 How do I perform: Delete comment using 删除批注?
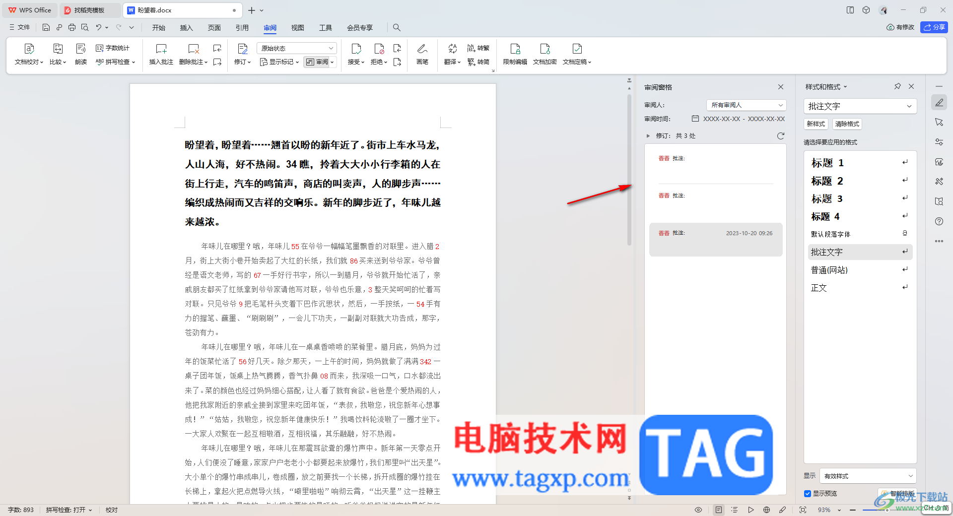193,54
